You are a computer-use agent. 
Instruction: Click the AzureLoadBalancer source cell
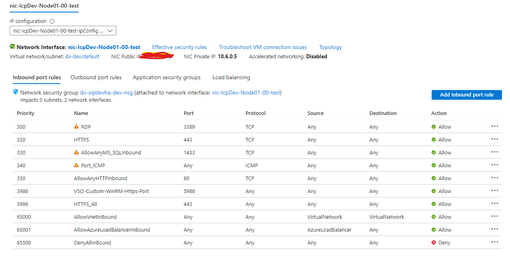330,230
